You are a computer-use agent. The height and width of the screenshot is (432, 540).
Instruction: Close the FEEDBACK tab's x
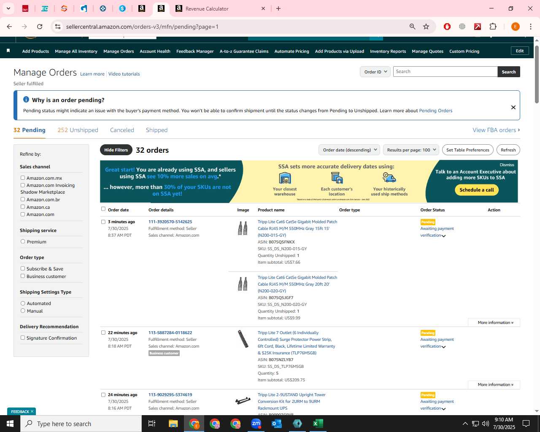[x=32, y=411]
